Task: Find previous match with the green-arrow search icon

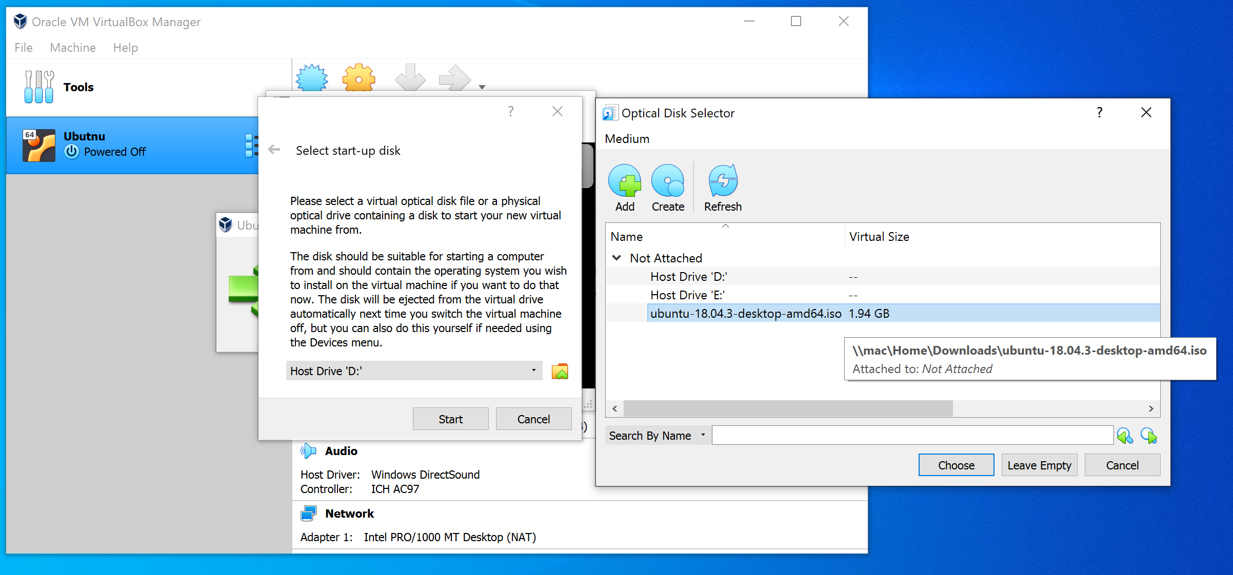Action: (1125, 436)
